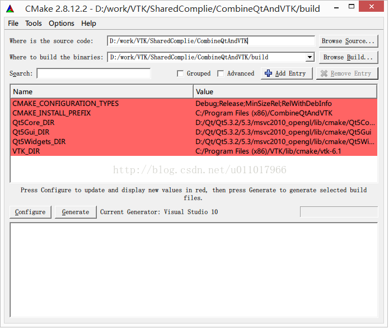Focus the Search input field

pyautogui.click(x=93, y=73)
